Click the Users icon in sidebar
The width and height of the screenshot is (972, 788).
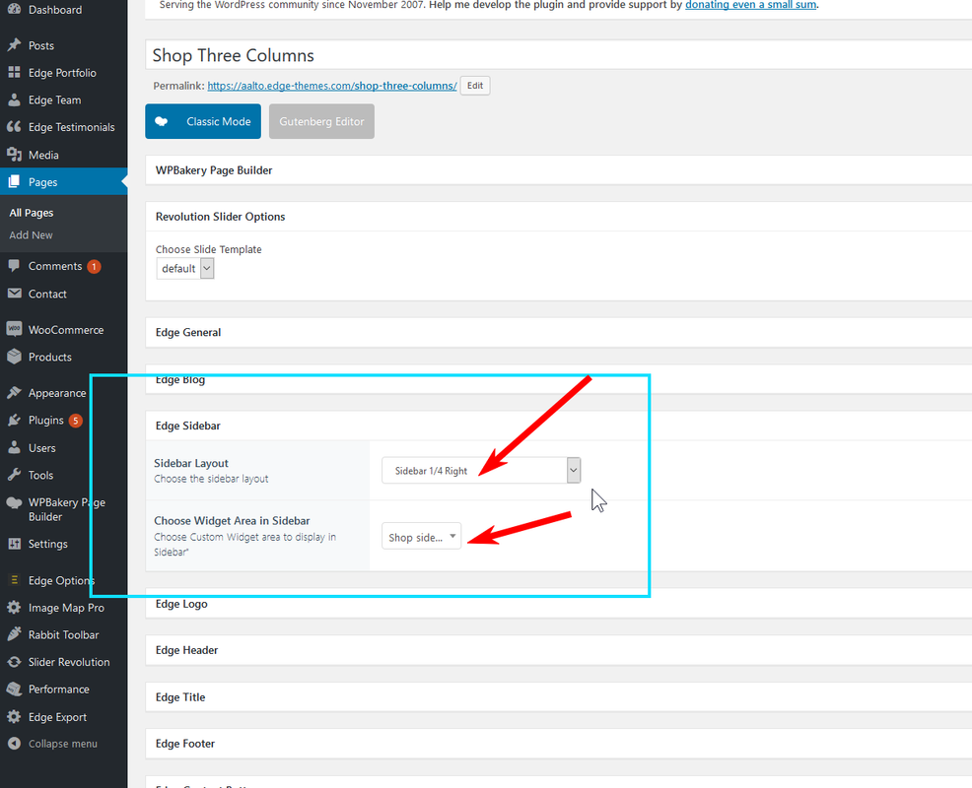[14, 447]
